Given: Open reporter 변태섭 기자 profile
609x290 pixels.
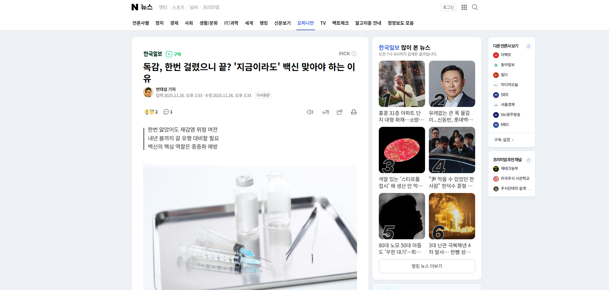Looking at the screenshot, I should (166, 89).
